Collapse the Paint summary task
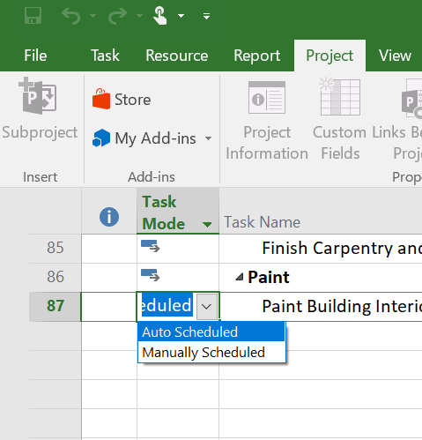The image size is (422, 440). 240,277
